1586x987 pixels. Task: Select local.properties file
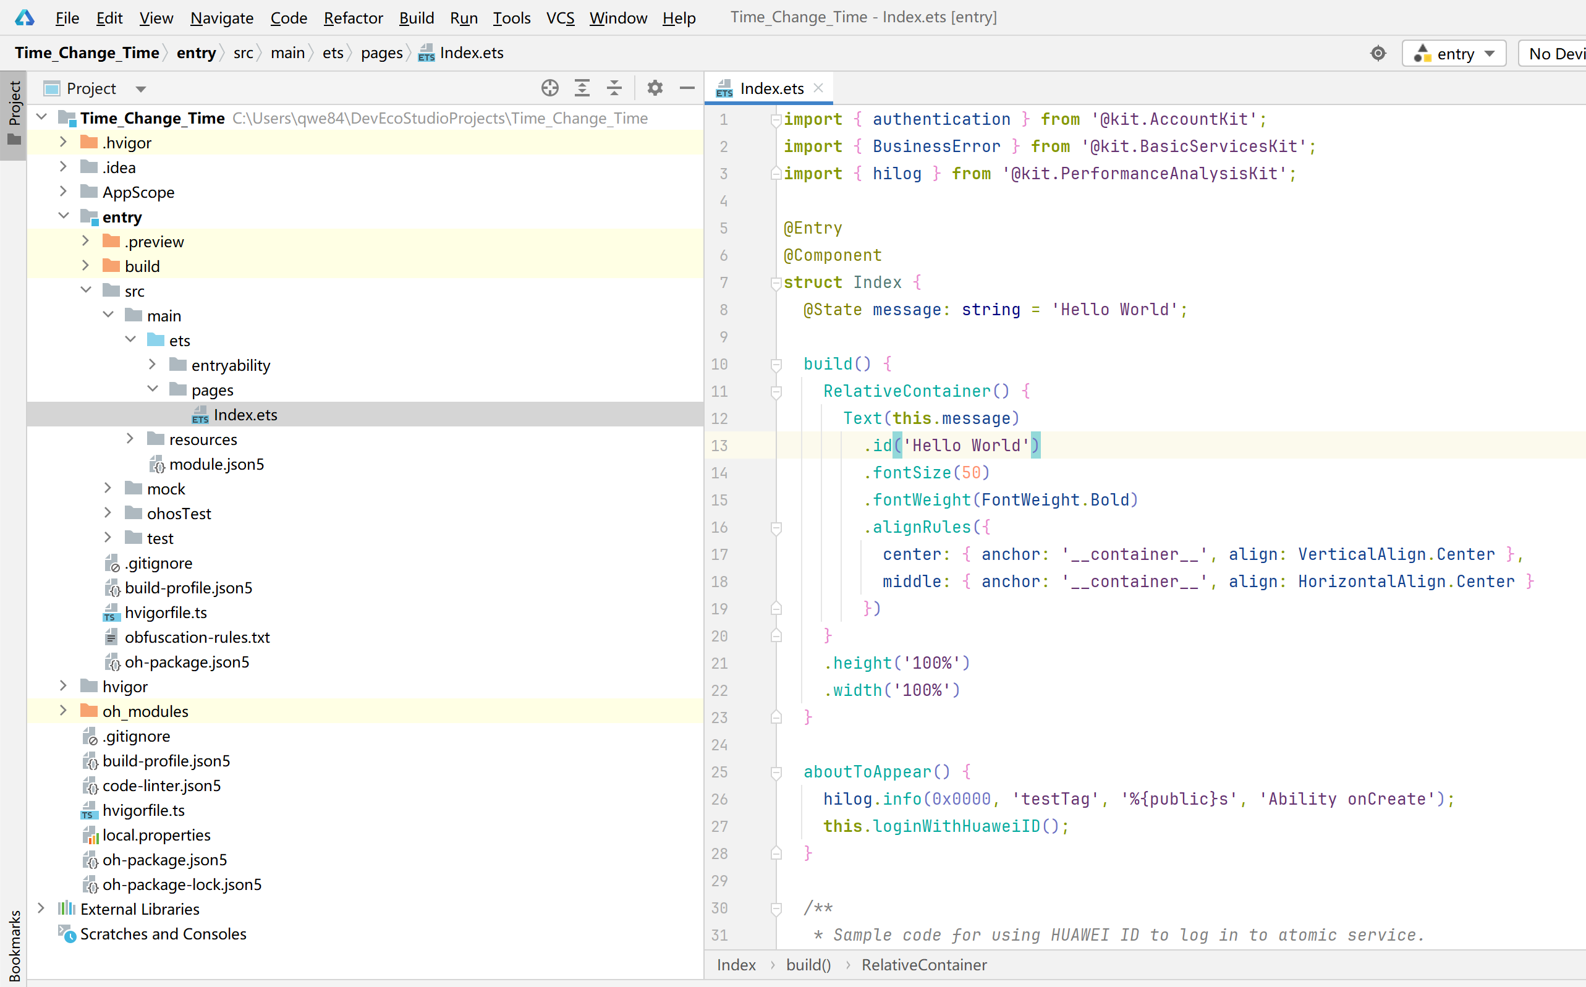[x=365, y=835]
